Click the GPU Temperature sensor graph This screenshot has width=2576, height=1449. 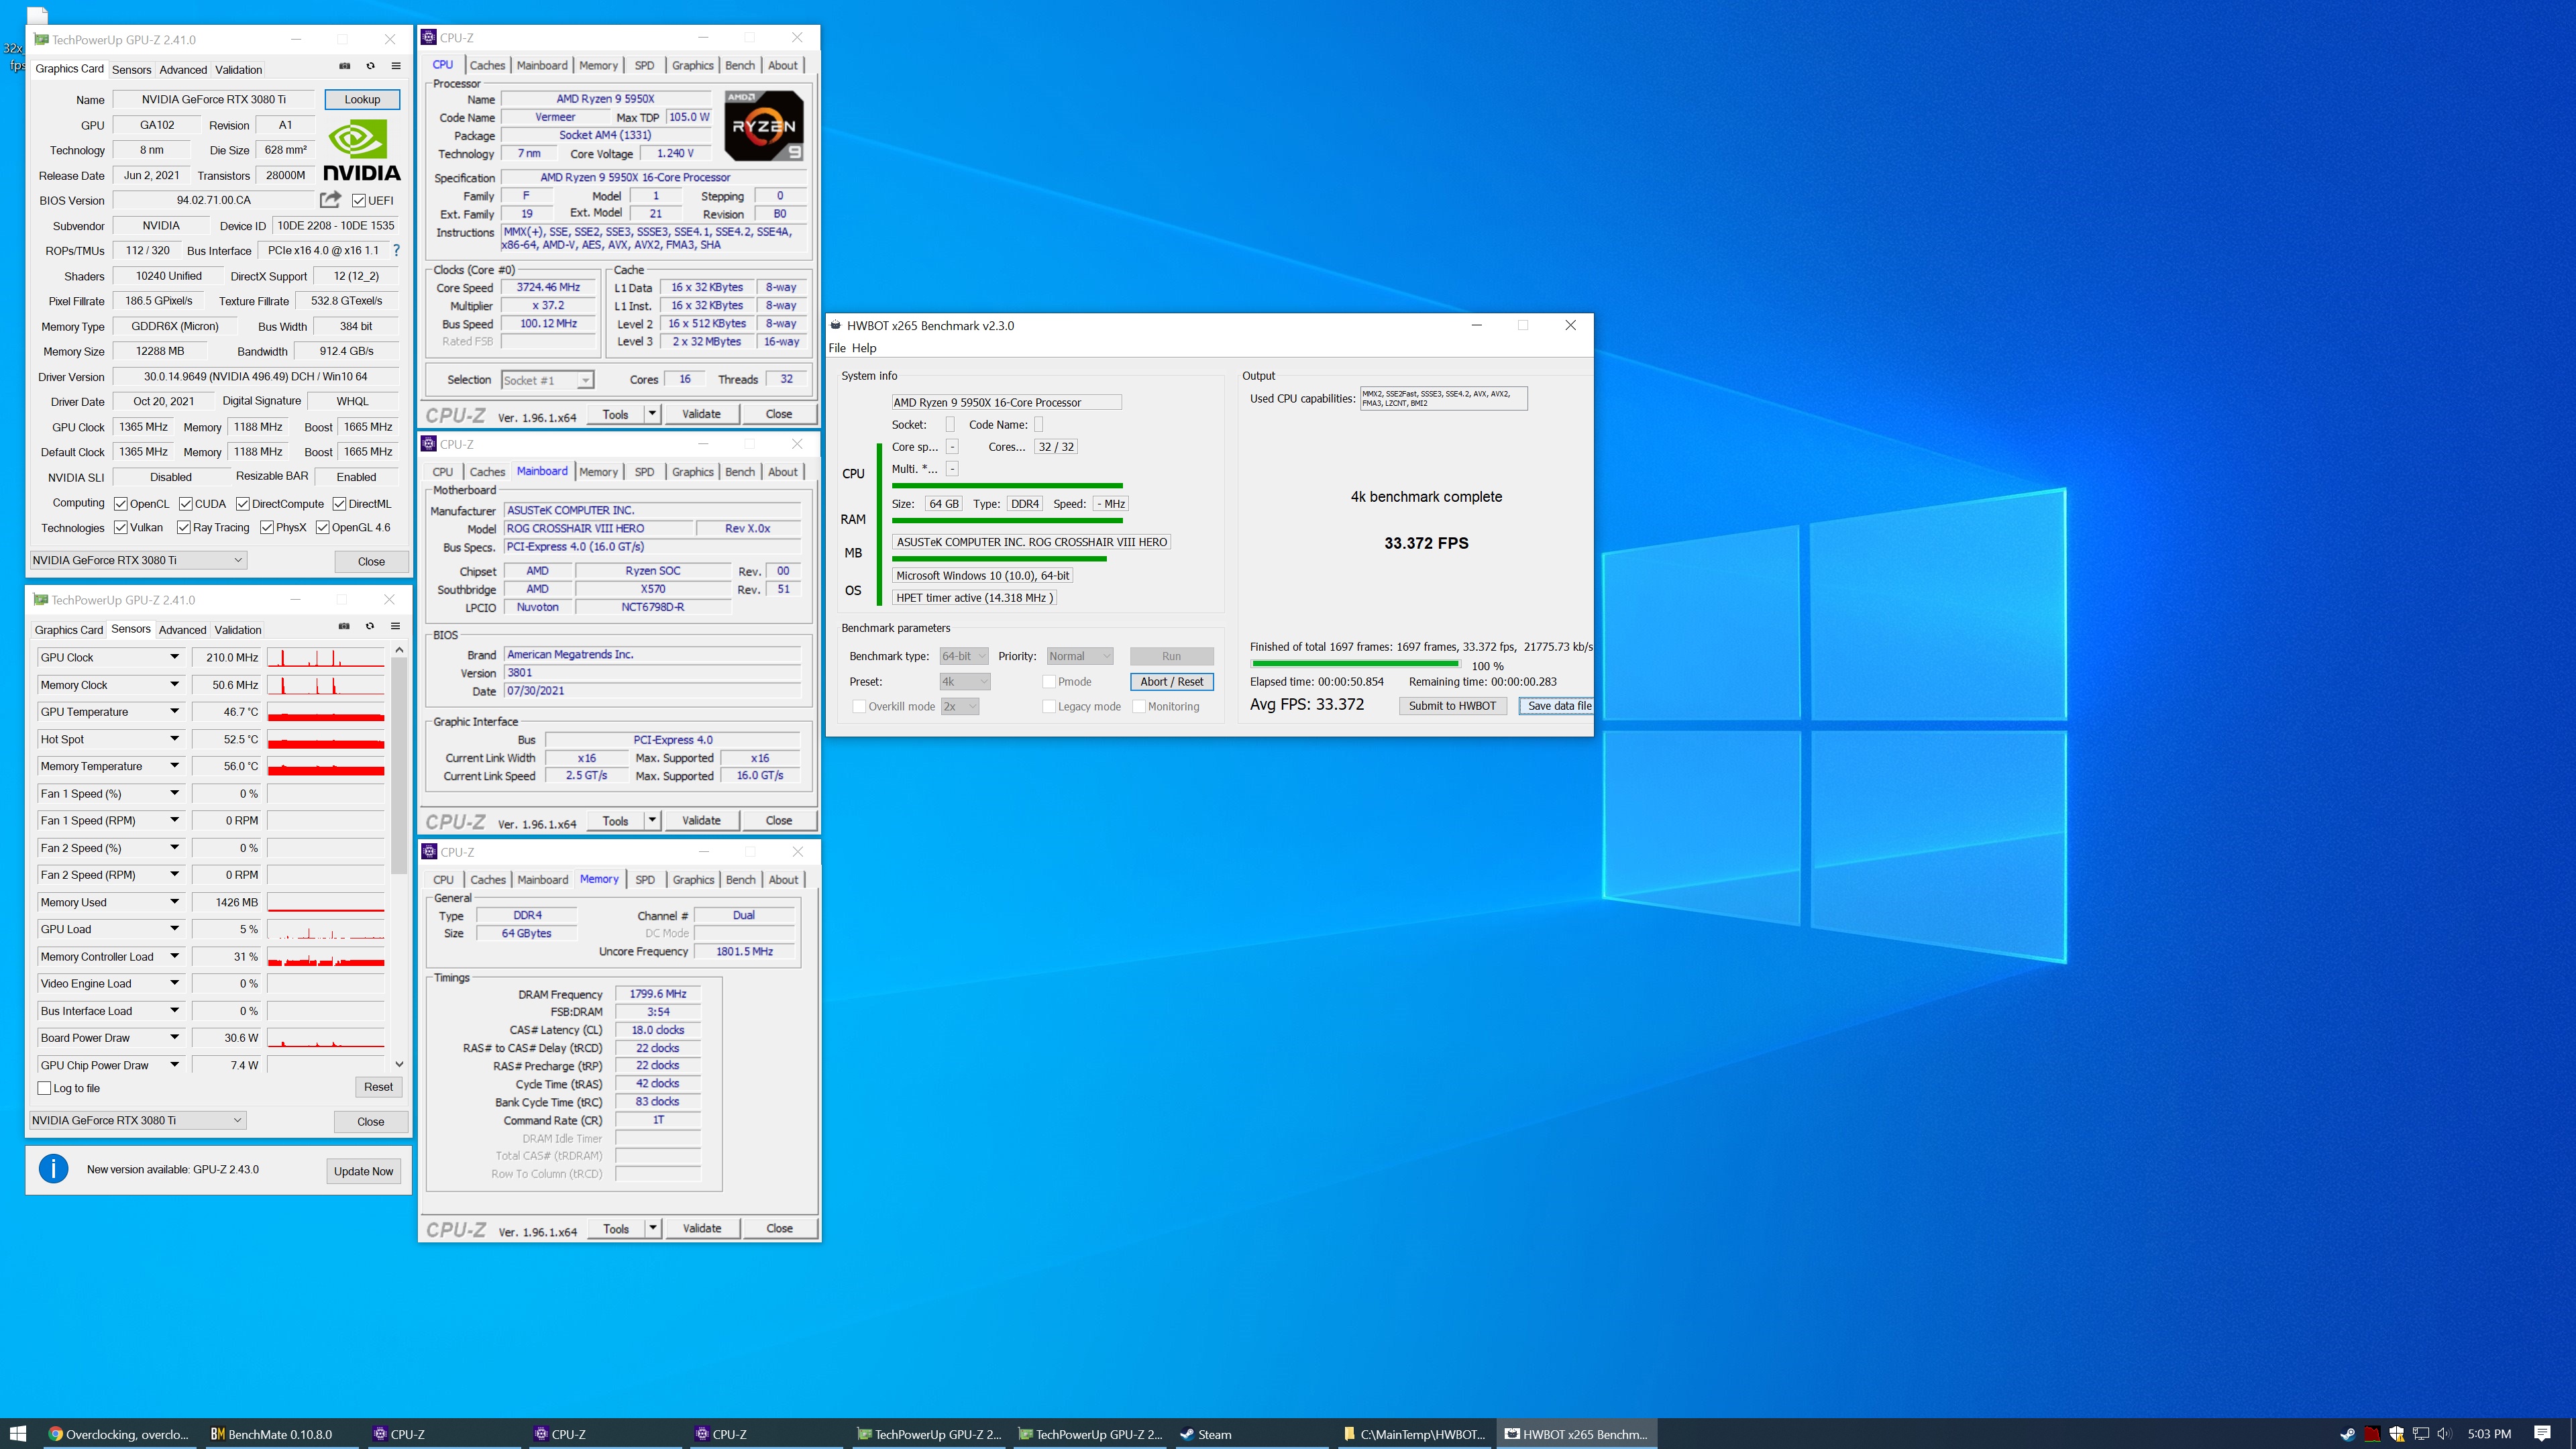pyautogui.click(x=326, y=711)
